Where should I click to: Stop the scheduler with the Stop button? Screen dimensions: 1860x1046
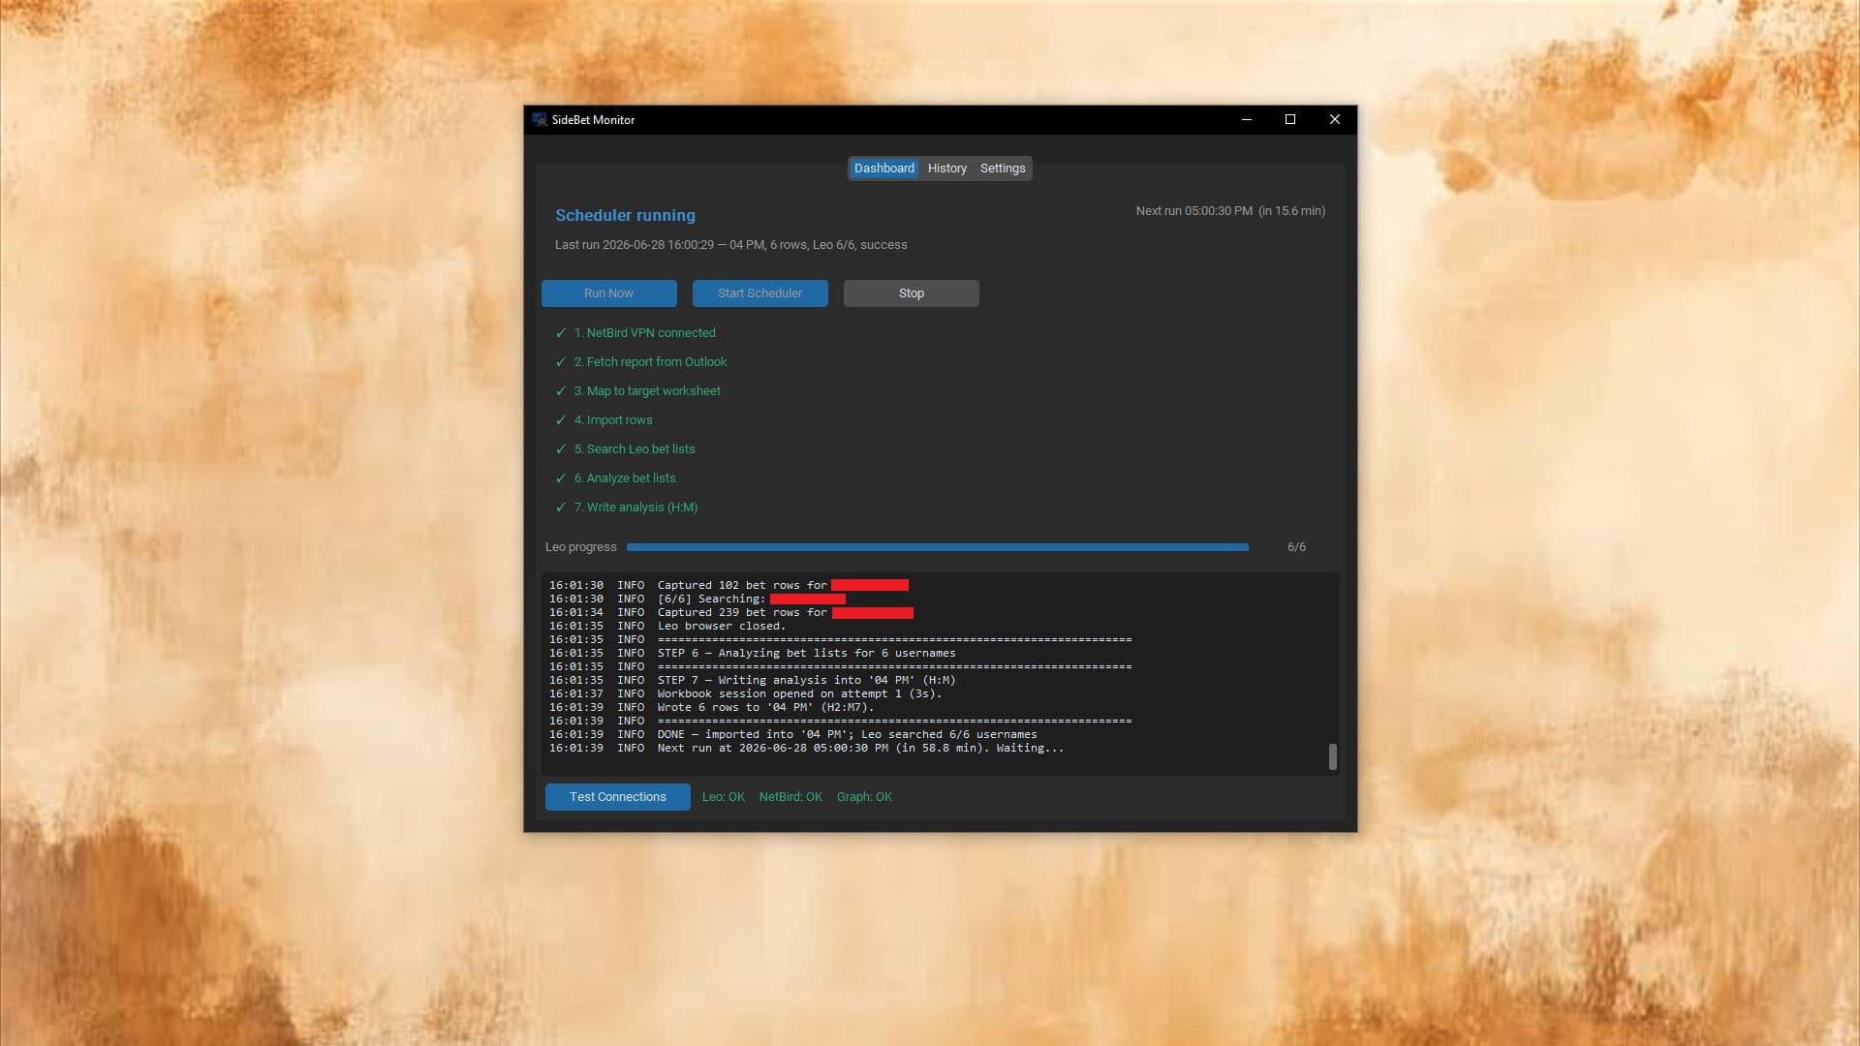(x=911, y=293)
